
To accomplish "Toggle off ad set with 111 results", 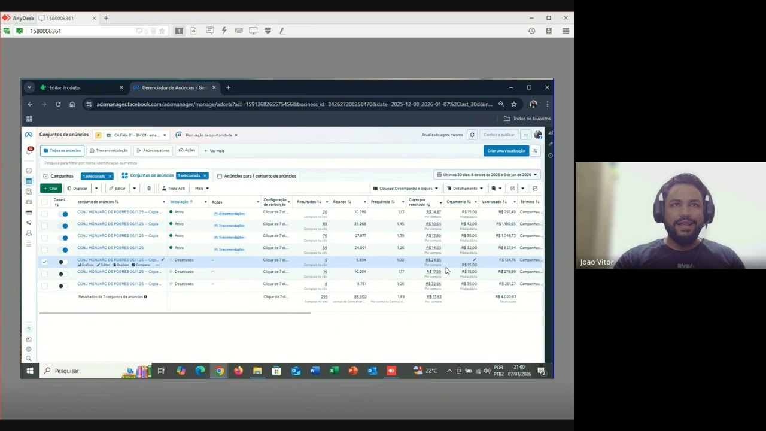I will [x=63, y=226].
